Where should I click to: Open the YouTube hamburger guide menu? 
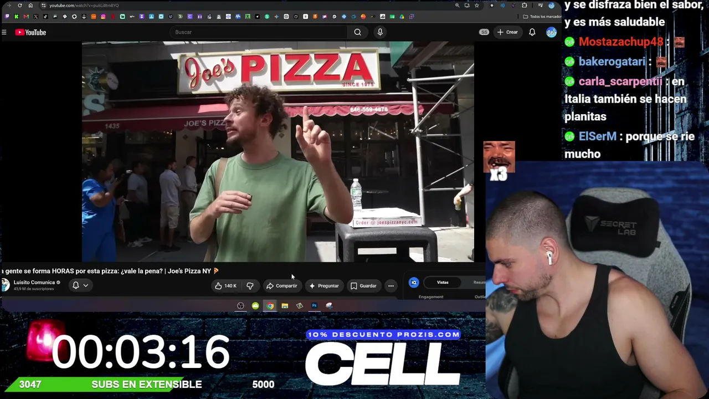[x=4, y=32]
